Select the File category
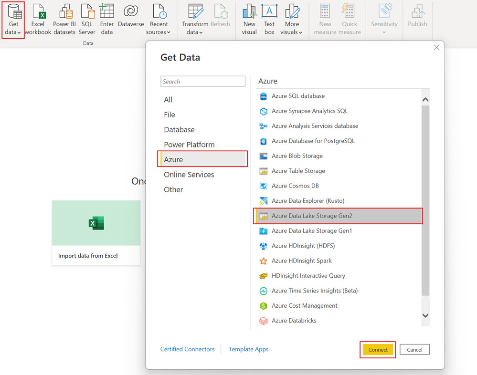 tap(170, 115)
